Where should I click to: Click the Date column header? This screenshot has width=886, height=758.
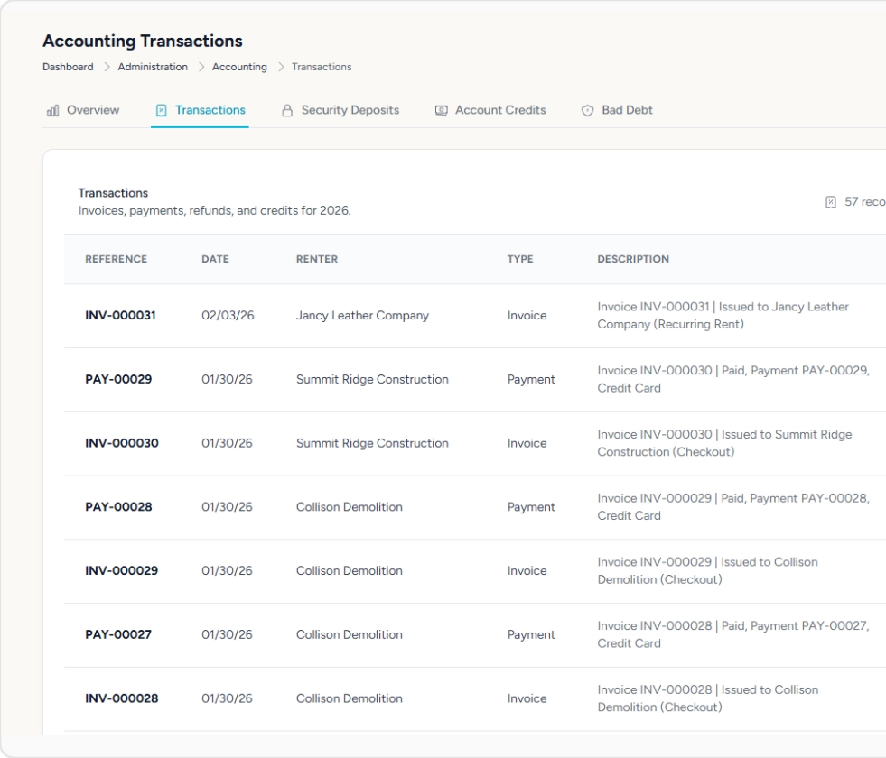(x=215, y=259)
